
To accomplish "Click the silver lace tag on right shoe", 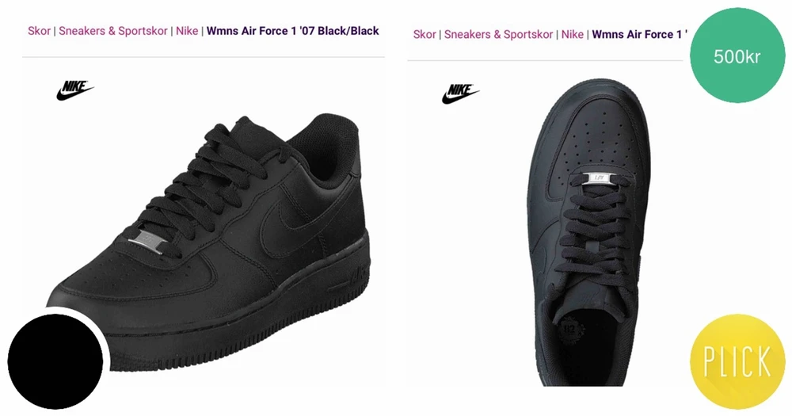I will [x=600, y=178].
